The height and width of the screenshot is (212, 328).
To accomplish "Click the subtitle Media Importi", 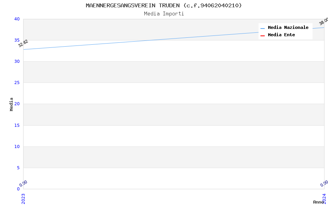I will coord(164,13).
